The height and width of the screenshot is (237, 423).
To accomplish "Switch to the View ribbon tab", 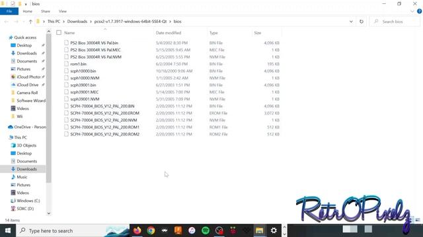I will (x=63, y=11).
